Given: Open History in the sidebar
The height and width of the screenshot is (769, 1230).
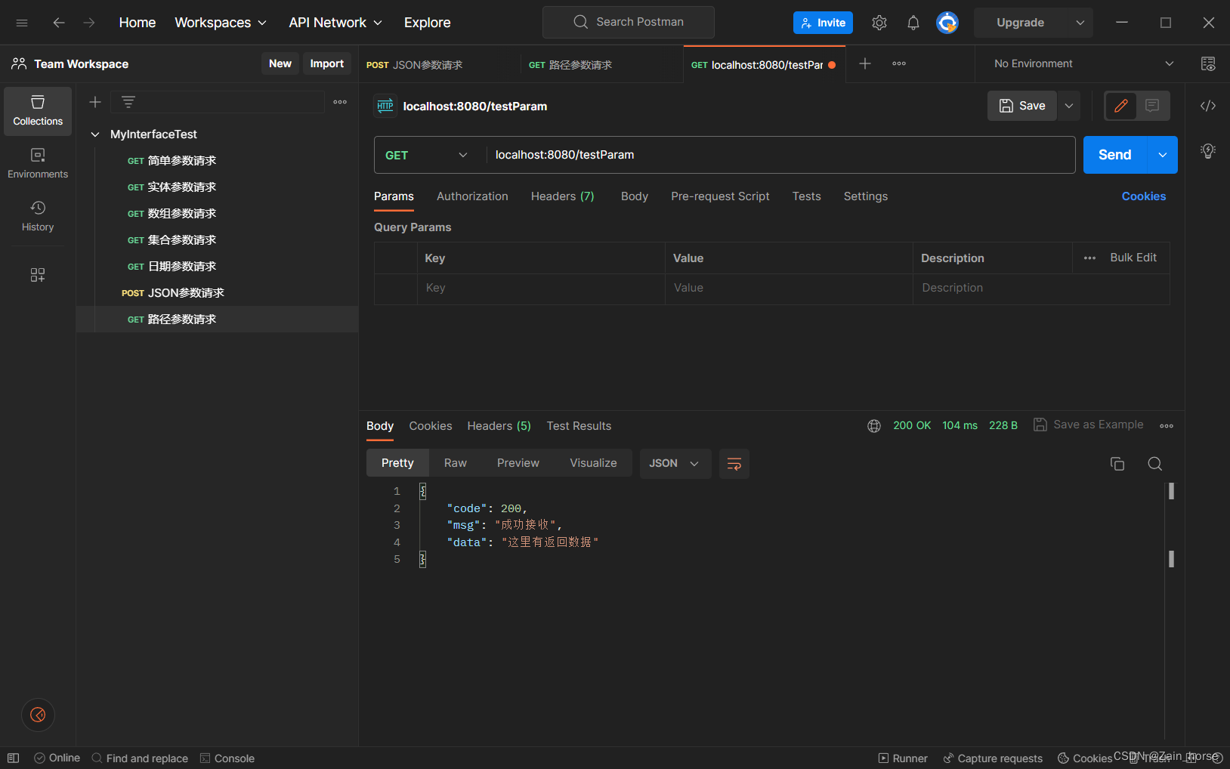Looking at the screenshot, I should (x=38, y=217).
